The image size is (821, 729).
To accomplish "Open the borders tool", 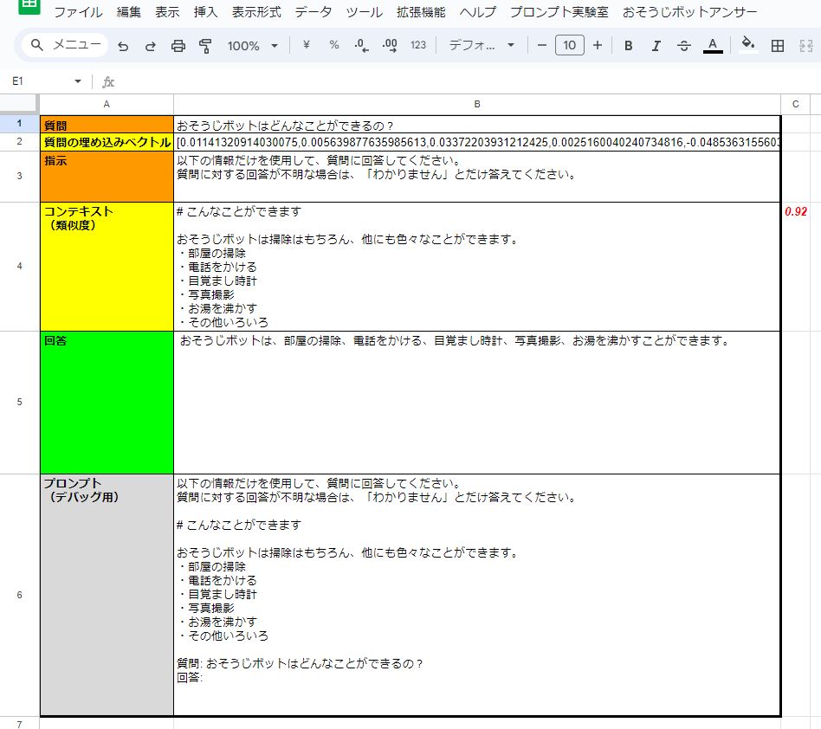I will tap(778, 46).
